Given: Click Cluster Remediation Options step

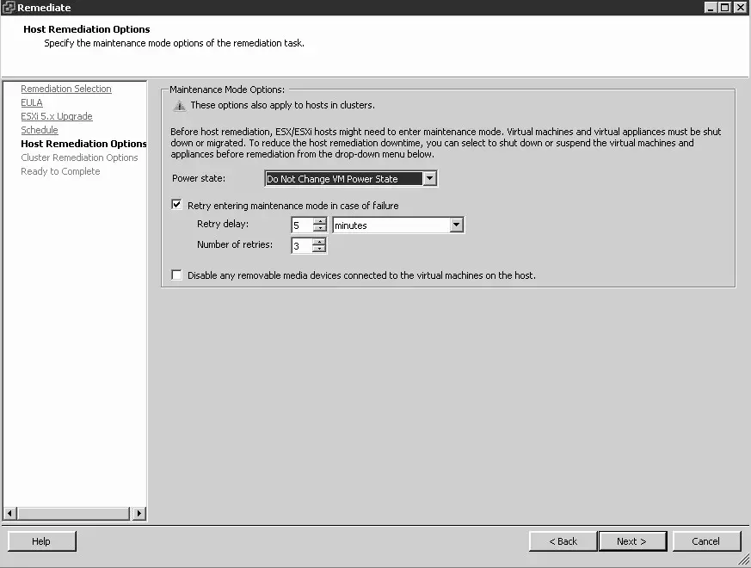Looking at the screenshot, I should (79, 157).
